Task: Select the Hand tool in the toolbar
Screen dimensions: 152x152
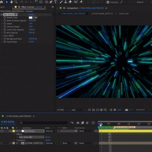Action: (x=12, y=2)
